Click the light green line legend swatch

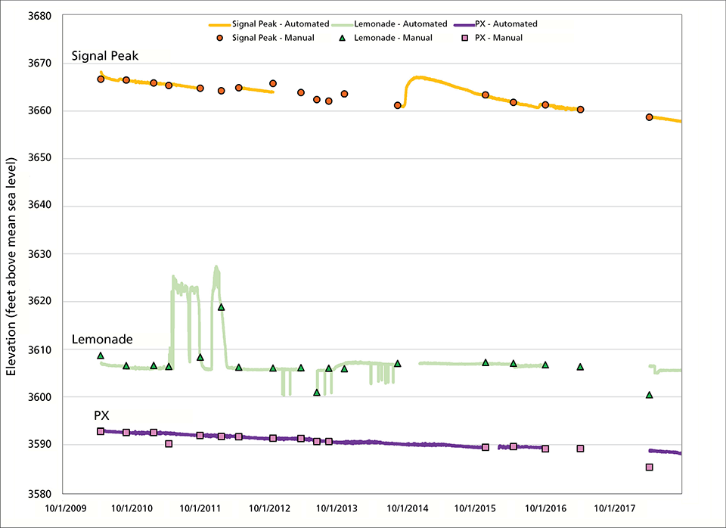(343, 24)
